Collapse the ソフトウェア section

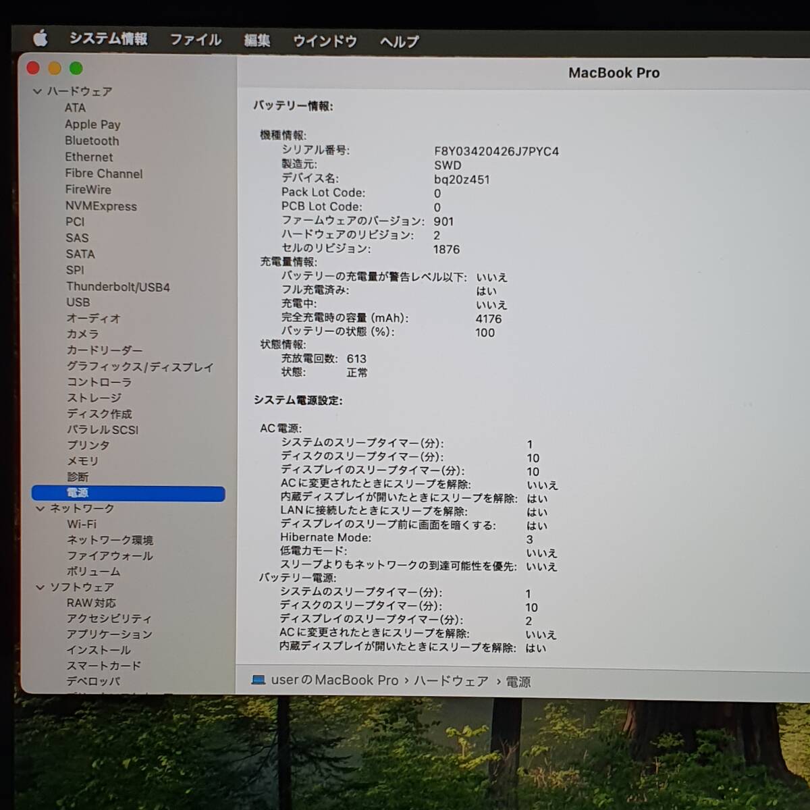point(40,587)
